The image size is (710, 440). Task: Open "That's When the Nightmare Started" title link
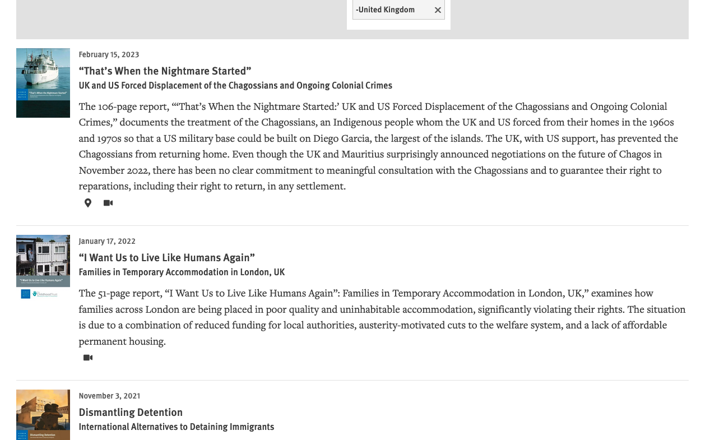165,71
